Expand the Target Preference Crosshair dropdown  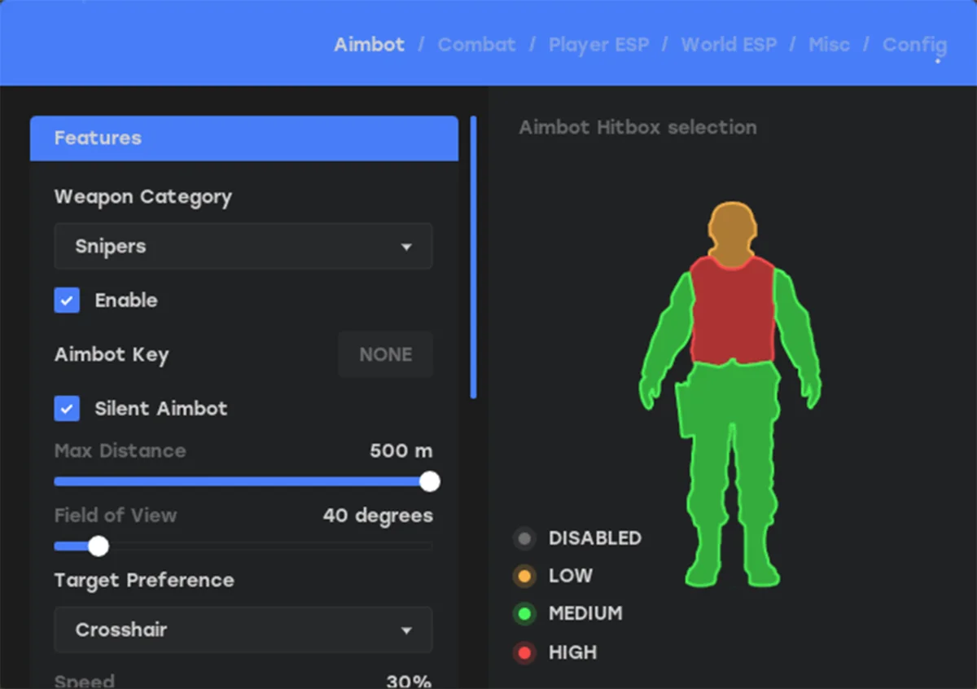[243, 630]
